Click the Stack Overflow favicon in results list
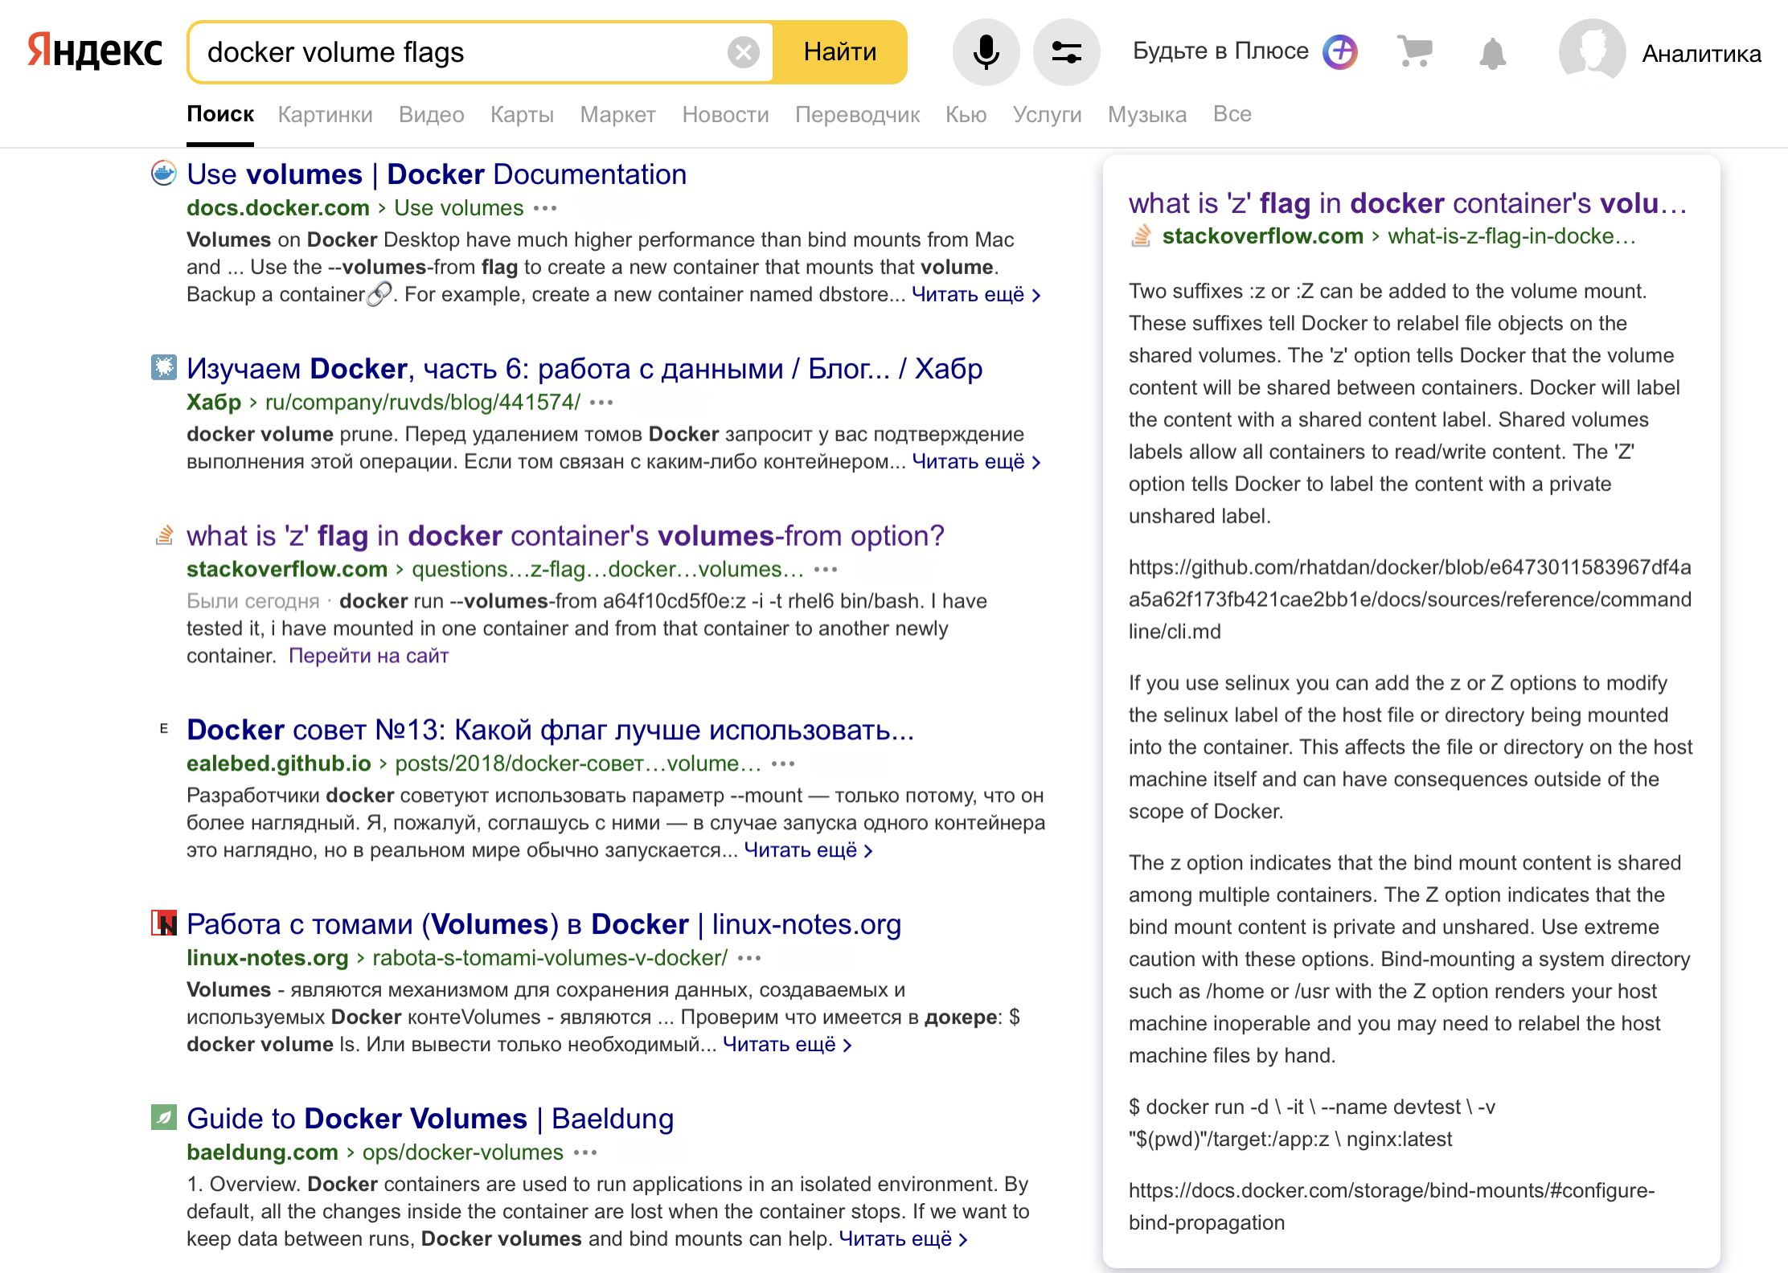This screenshot has height=1273, width=1788. (164, 534)
